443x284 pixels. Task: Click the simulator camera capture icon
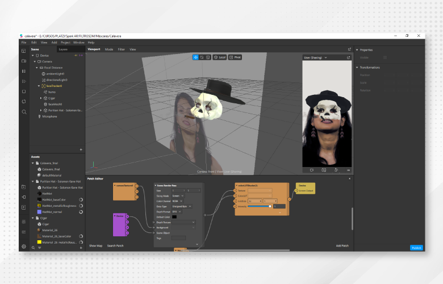(x=324, y=170)
